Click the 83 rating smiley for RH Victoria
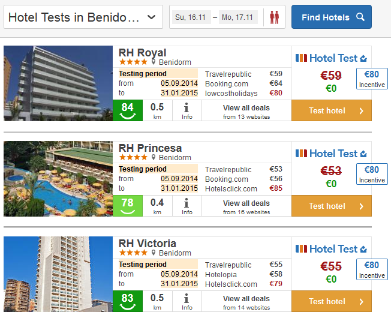 [128, 301]
